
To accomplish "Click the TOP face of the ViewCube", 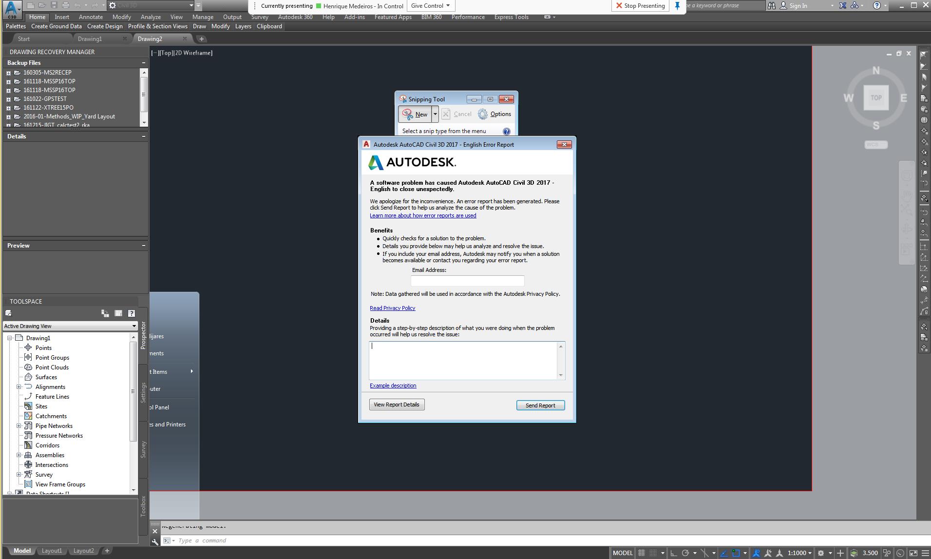I will coord(876,97).
